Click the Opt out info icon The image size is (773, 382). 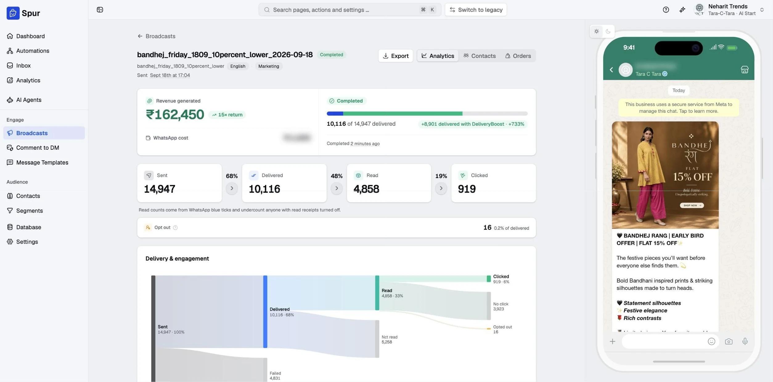pyautogui.click(x=175, y=228)
